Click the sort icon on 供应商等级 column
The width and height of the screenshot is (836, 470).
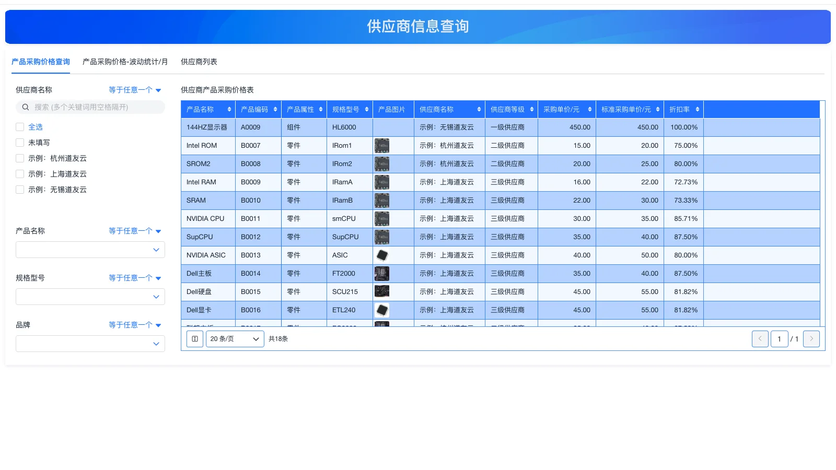[532, 109]
